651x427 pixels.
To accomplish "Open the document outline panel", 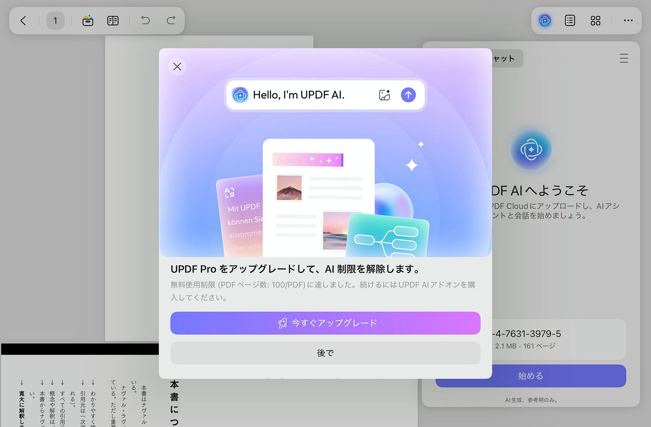I will point(570,21).
